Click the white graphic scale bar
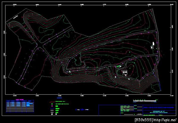Viewport: 178px width, 123px height. point(145,101)
